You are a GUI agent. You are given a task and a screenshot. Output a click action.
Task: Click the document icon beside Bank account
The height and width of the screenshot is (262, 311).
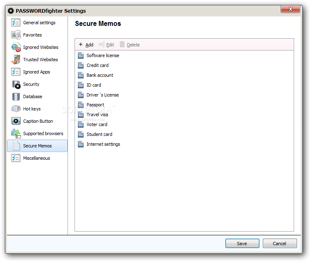pos(81,75)
